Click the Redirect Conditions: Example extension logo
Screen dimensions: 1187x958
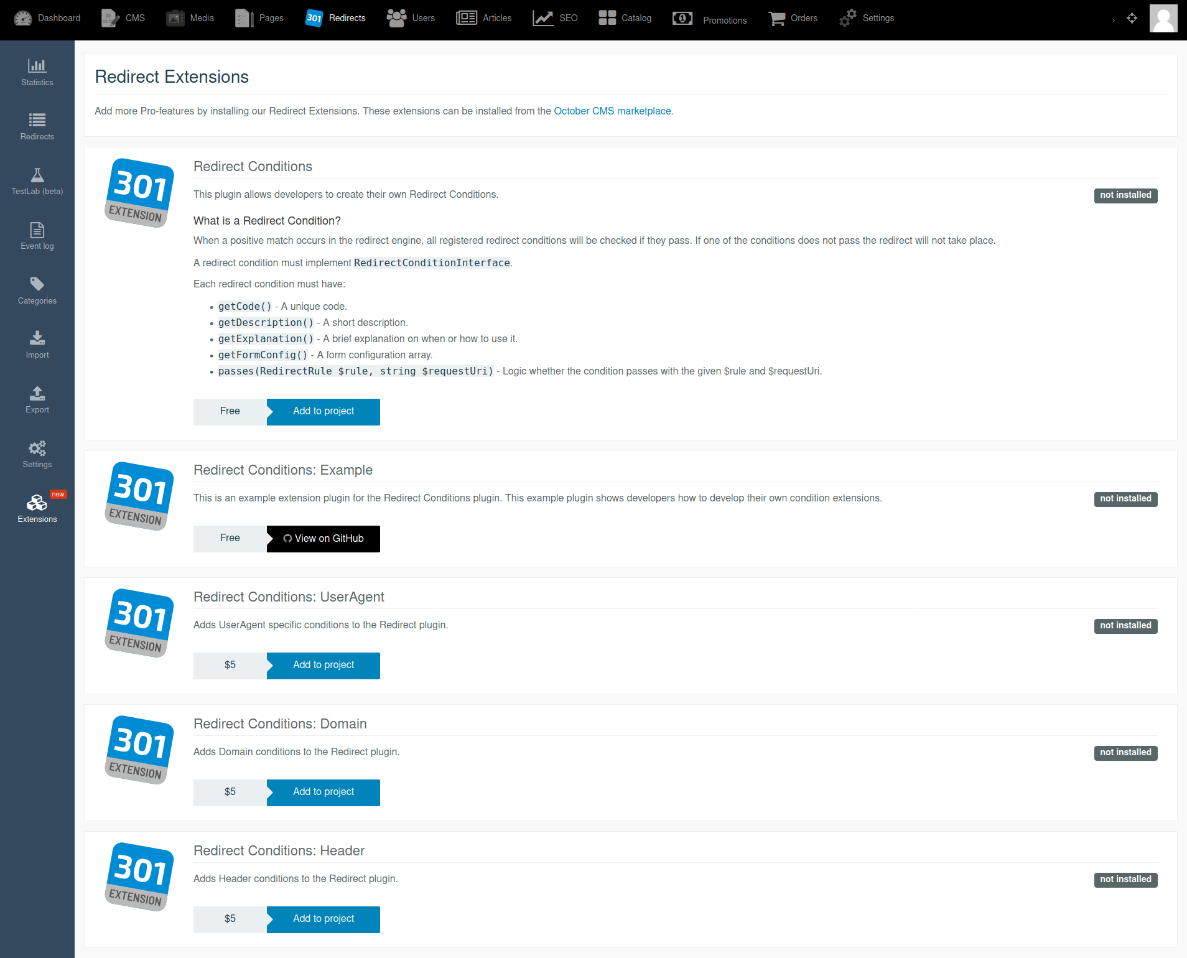139,496
